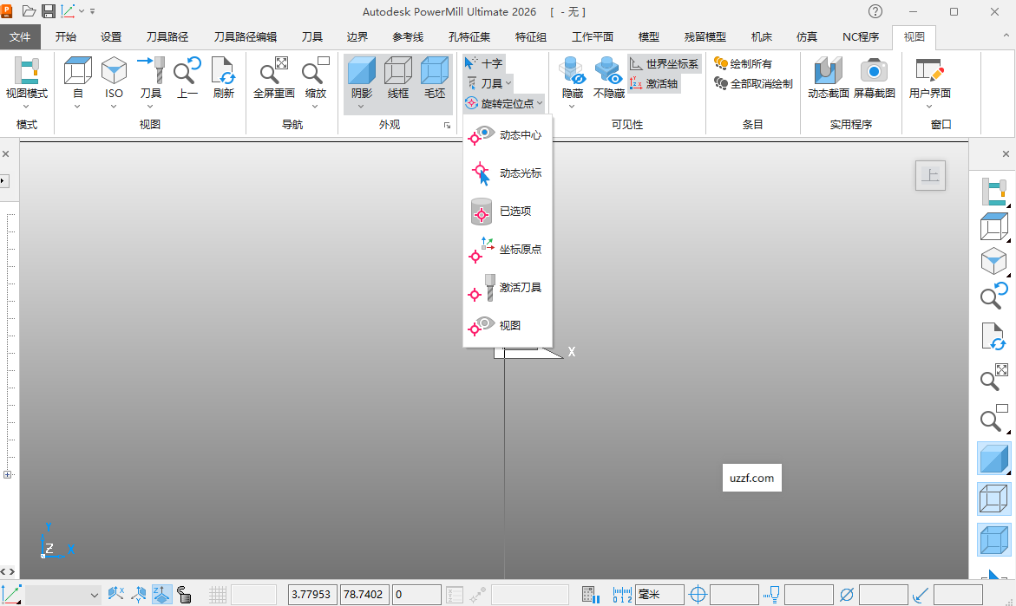Click the 屏幕截图 camera icon
Viewport: 1016px width, 606px height.
(x=874, y=71)
